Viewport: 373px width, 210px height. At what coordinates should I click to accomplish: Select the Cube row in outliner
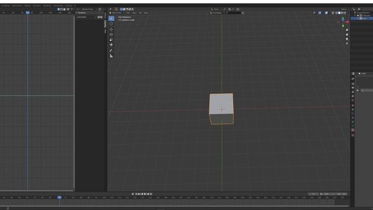[363, 18]
